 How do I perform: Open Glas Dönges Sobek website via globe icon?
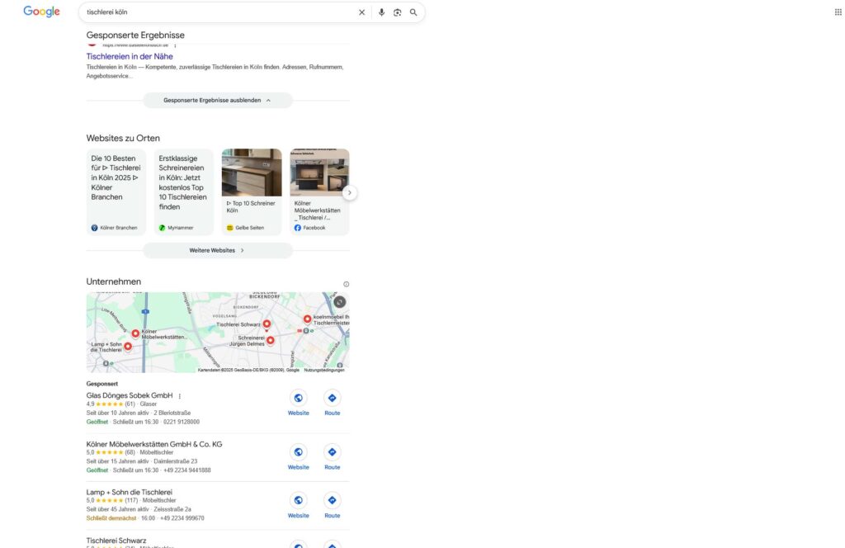(298, 397)
